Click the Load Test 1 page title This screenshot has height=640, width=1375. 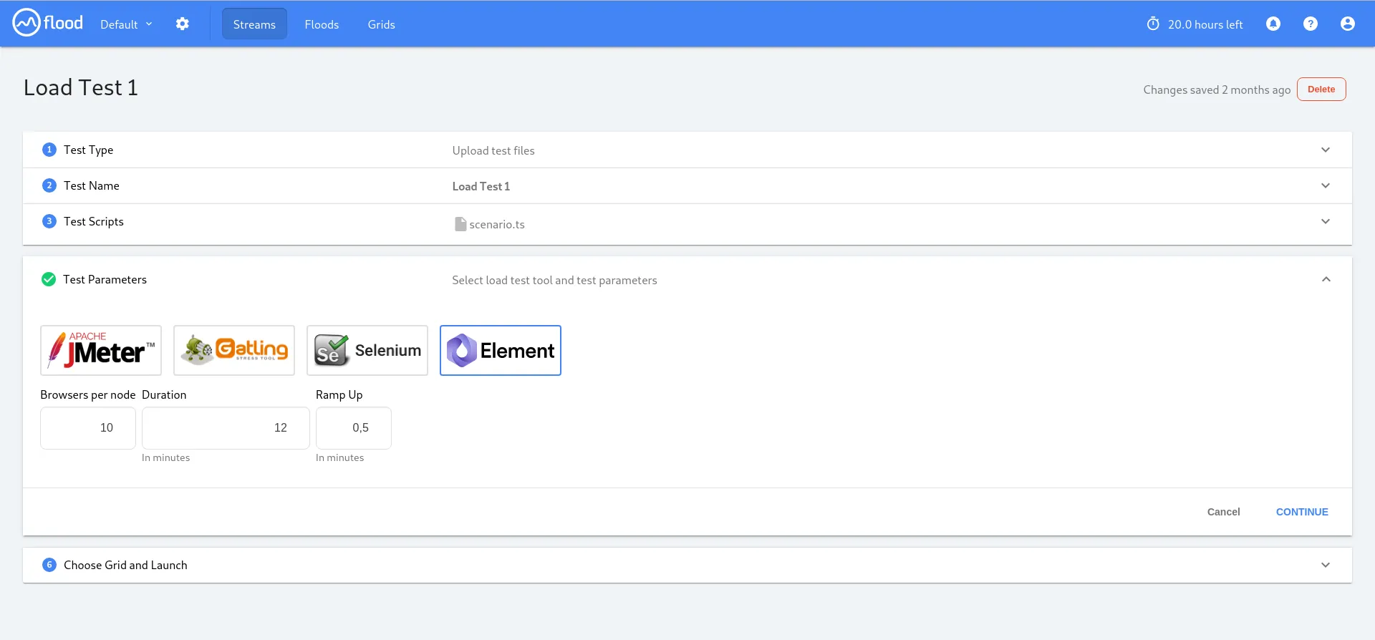[x=81, y=87]
